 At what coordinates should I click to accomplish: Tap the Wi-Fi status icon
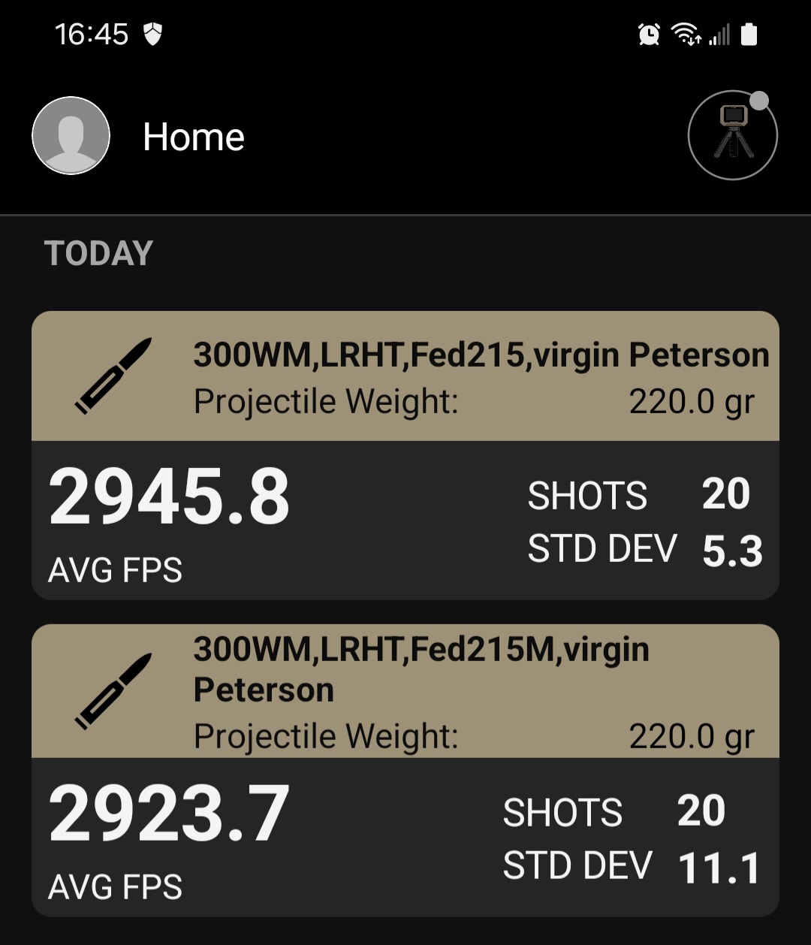click(x=686, y=35)
